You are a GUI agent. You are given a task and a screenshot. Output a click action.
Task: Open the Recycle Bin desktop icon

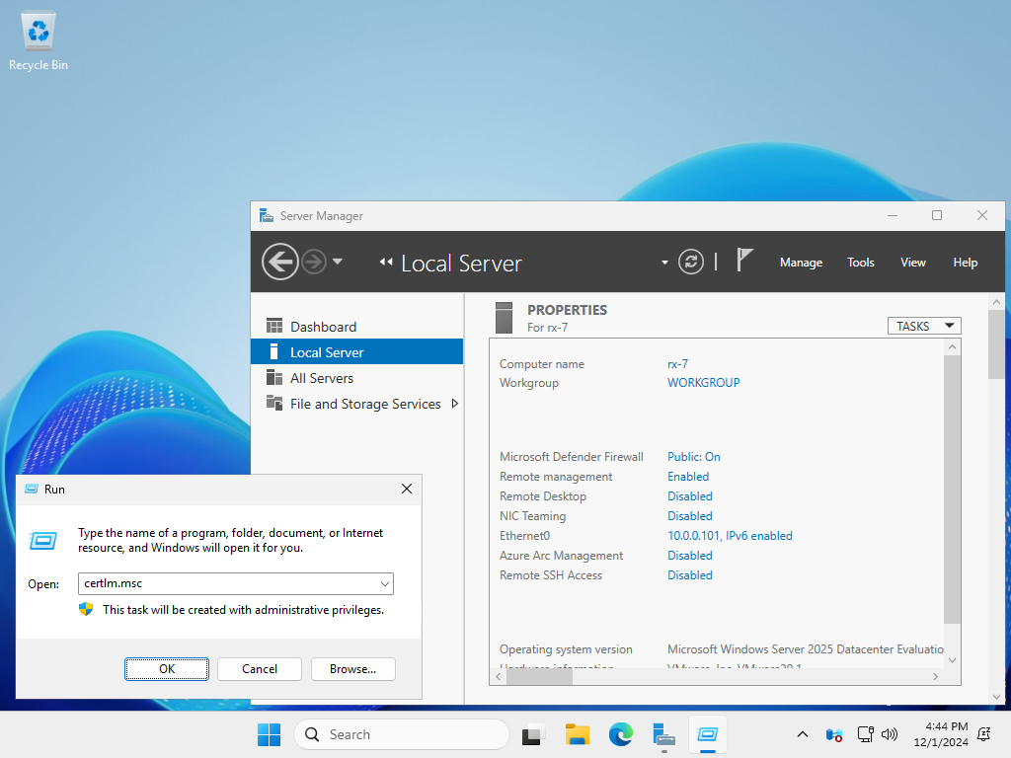[39, 40]
